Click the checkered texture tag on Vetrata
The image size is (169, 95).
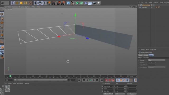click(x=159, y=7)
